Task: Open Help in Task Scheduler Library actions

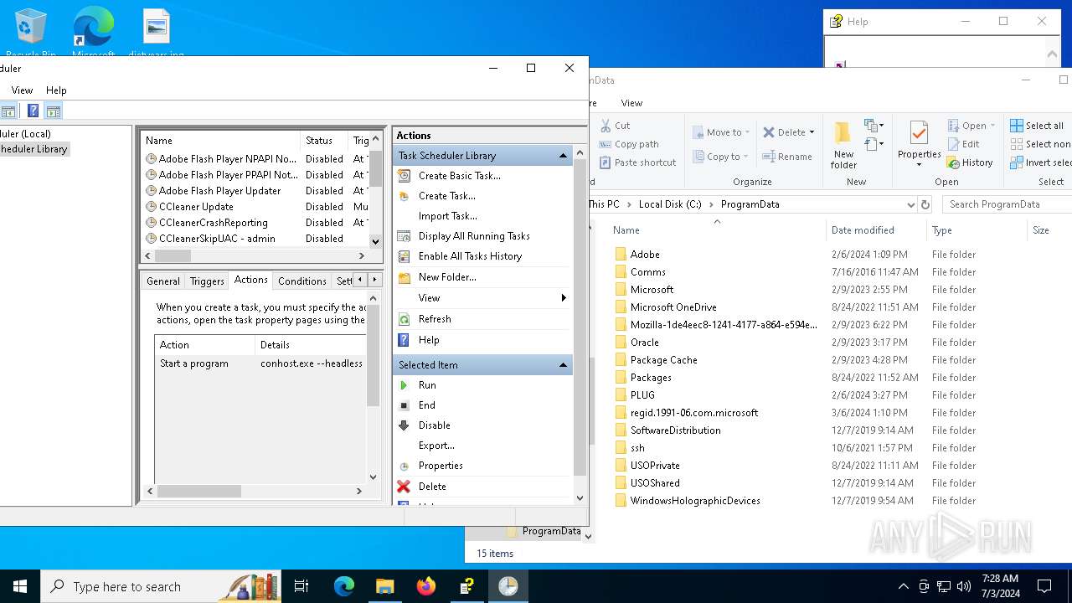Action: 429,340
